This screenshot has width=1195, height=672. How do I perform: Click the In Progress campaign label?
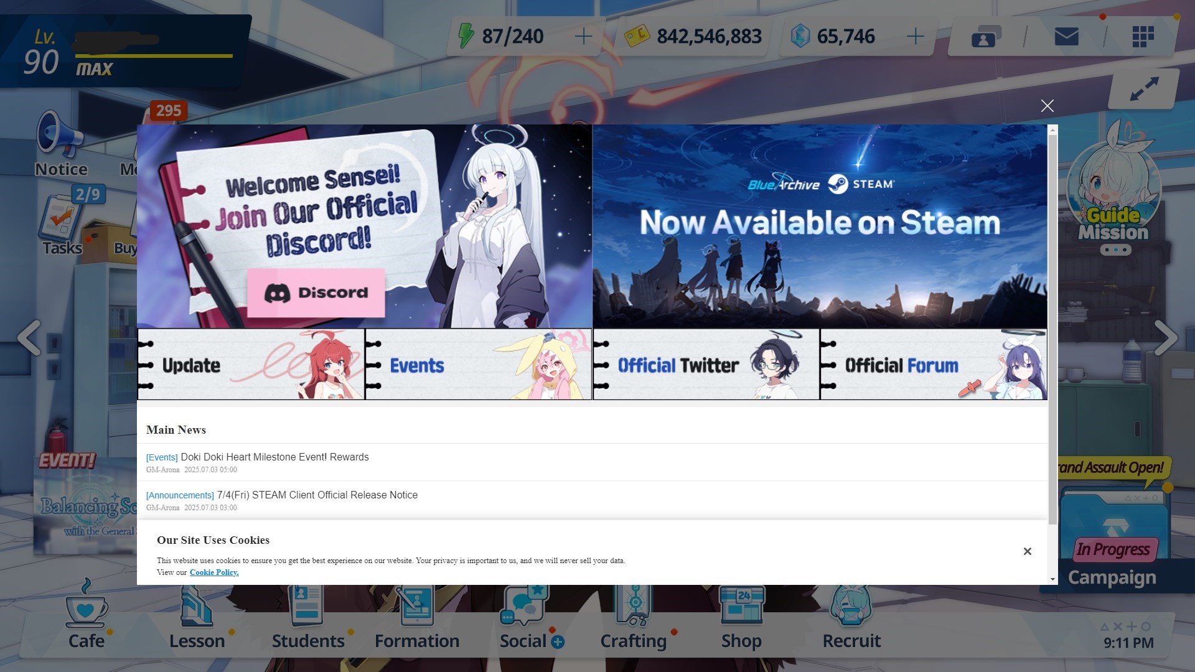tap(1113, 549)
